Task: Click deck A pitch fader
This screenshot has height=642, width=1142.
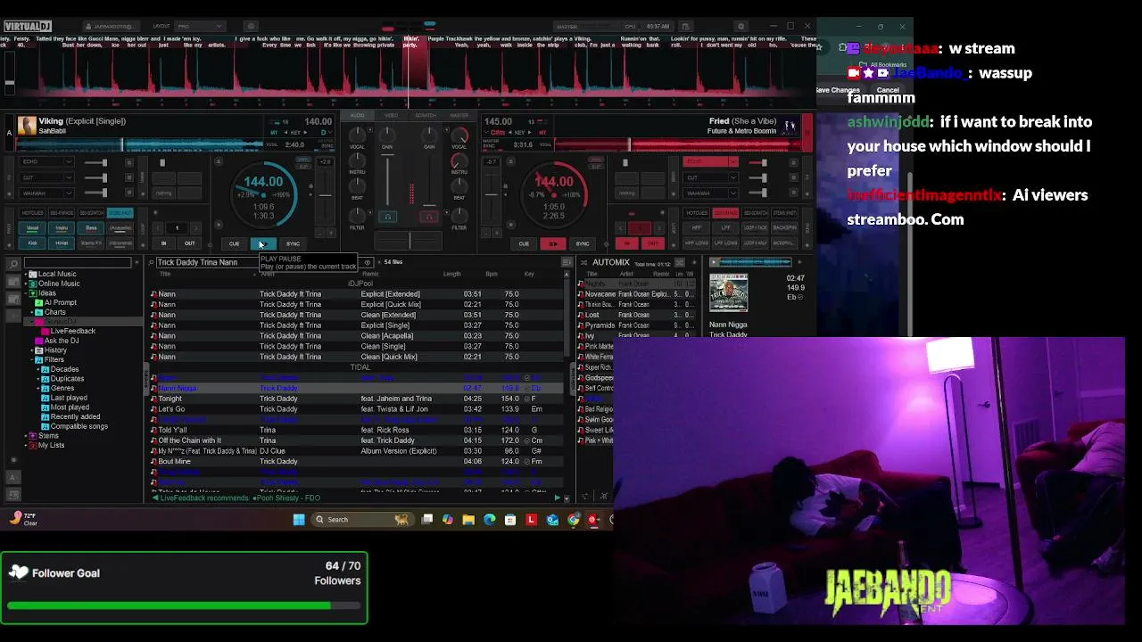Action: 326,194
